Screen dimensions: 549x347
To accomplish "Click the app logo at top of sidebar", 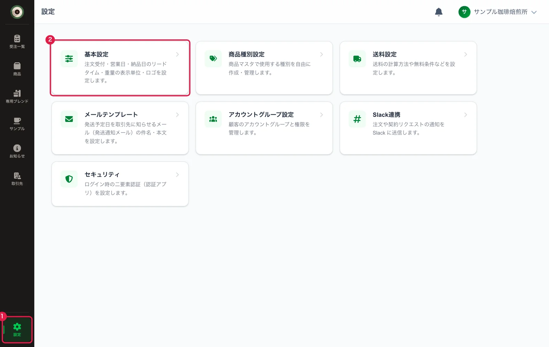I will (17, 12).
